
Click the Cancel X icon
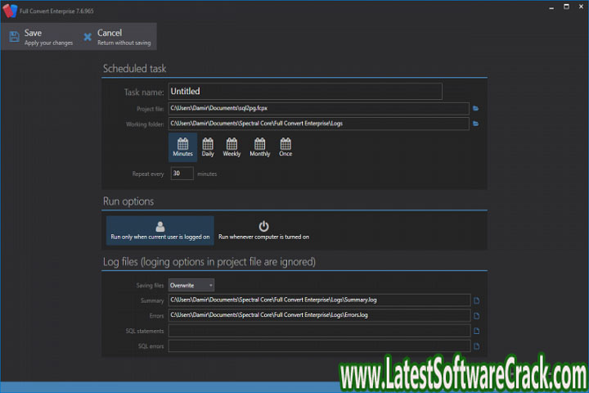click(x=88, y=37)
